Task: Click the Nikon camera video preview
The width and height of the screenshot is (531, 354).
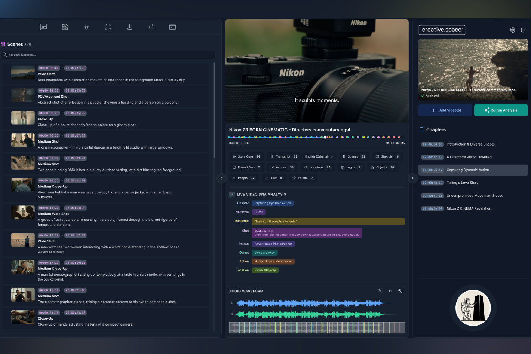Action: 317,71
